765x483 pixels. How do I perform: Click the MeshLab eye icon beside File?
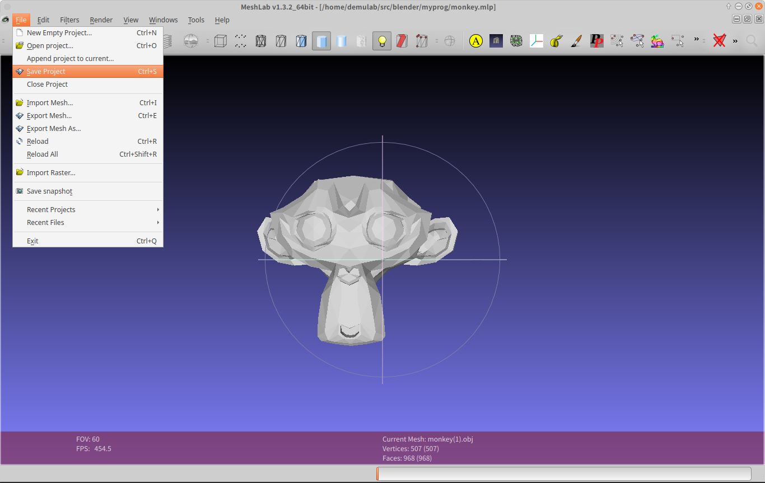pyautogui.click(x=6, y=20)
